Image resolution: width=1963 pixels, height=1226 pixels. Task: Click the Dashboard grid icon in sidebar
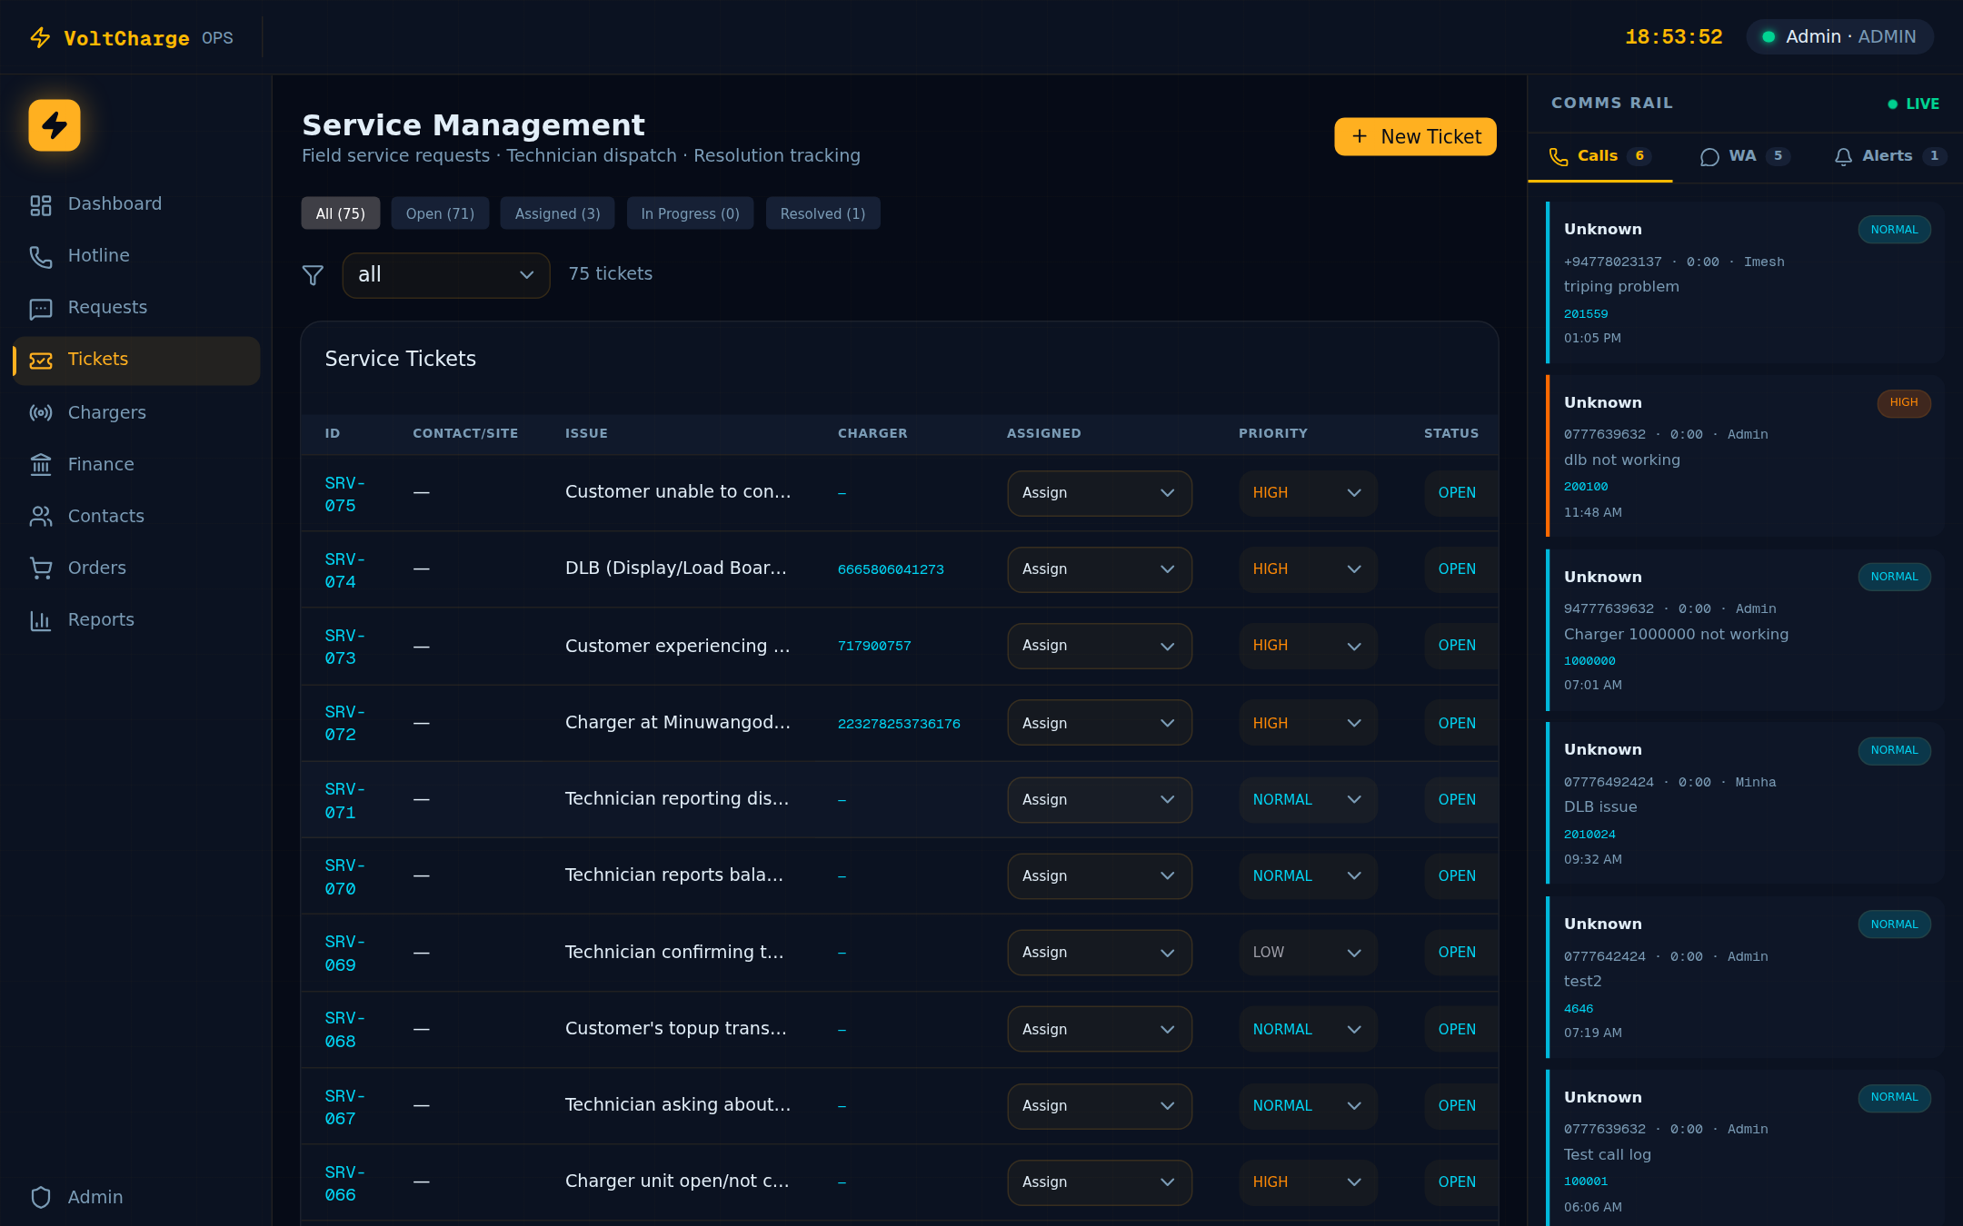tap(40, 204)
